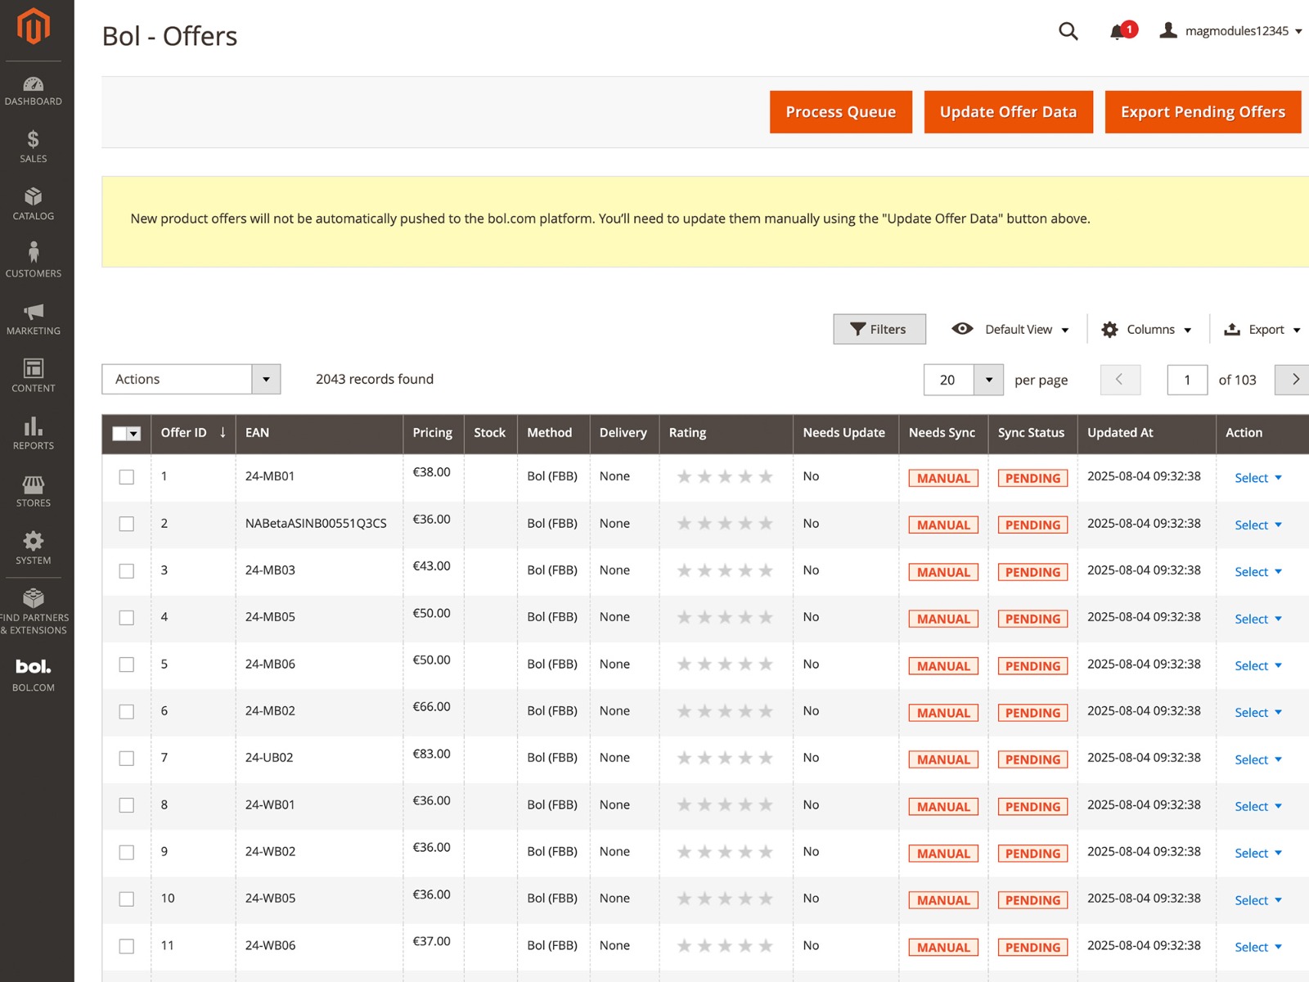Open the Sales sidebar menu
This screenshot has height=982, width=1309.
[34, 147]
